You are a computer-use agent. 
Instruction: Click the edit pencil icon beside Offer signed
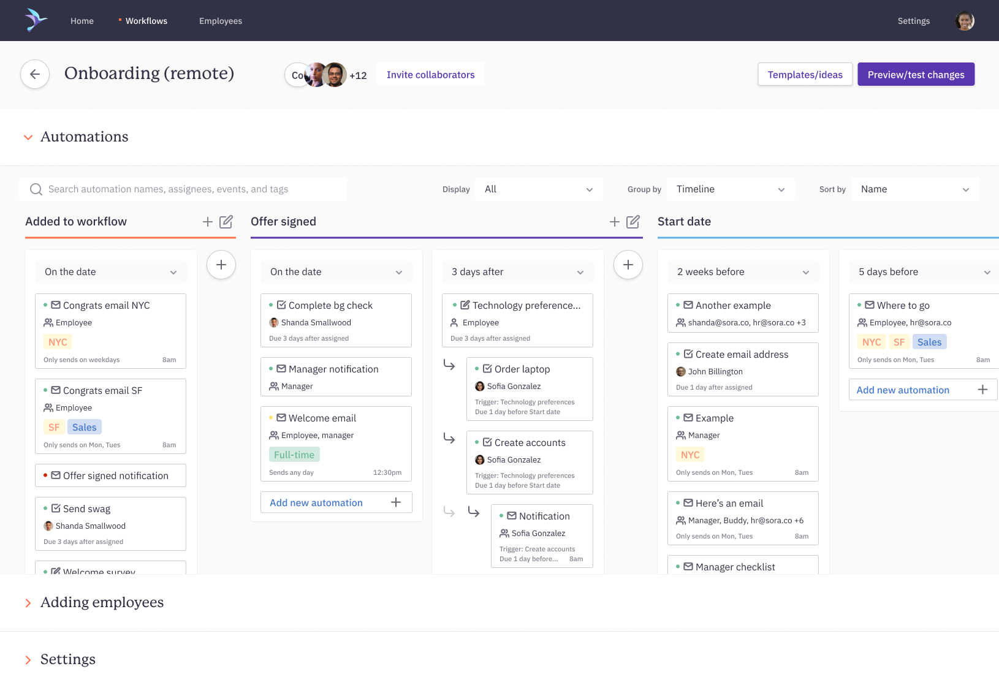coord(634,222)
